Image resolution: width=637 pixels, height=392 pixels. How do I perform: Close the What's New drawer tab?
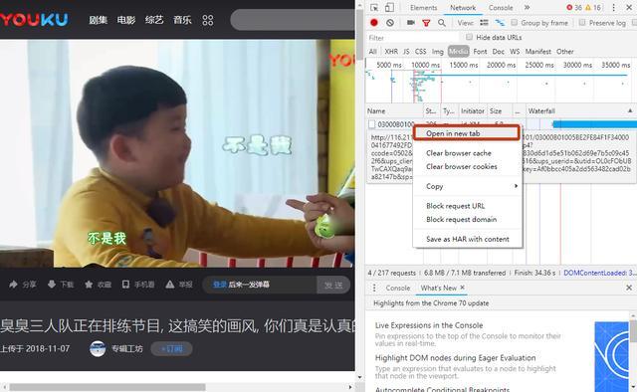tap(462, 288)
